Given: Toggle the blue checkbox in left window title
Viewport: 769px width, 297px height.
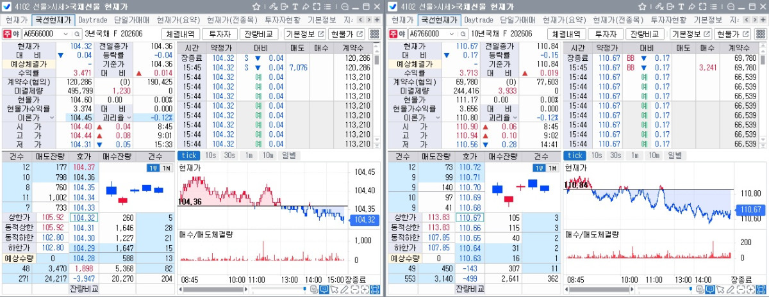Looking at the screenshot, I should click(6, 6).
